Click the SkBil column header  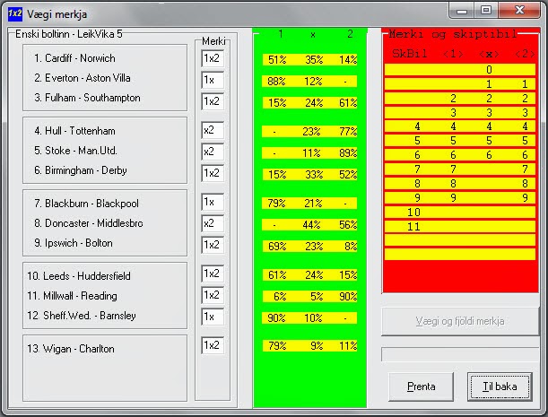point(409,54)
